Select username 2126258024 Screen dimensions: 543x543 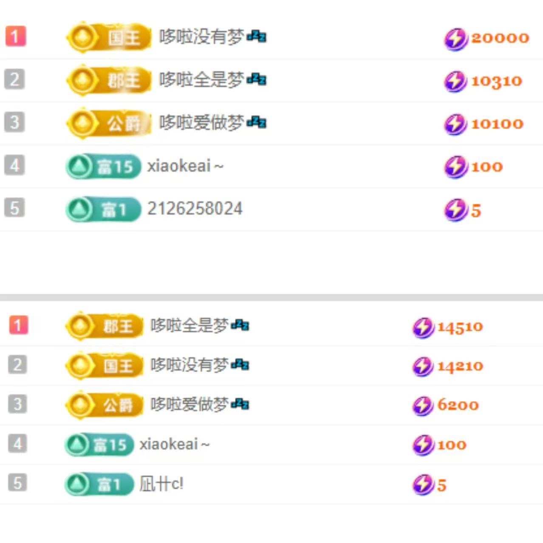[195, 209]
